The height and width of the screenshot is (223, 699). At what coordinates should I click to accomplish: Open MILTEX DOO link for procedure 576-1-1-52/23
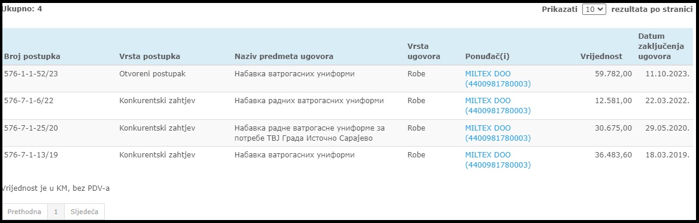pyautogui.click(x=498, y=79)
